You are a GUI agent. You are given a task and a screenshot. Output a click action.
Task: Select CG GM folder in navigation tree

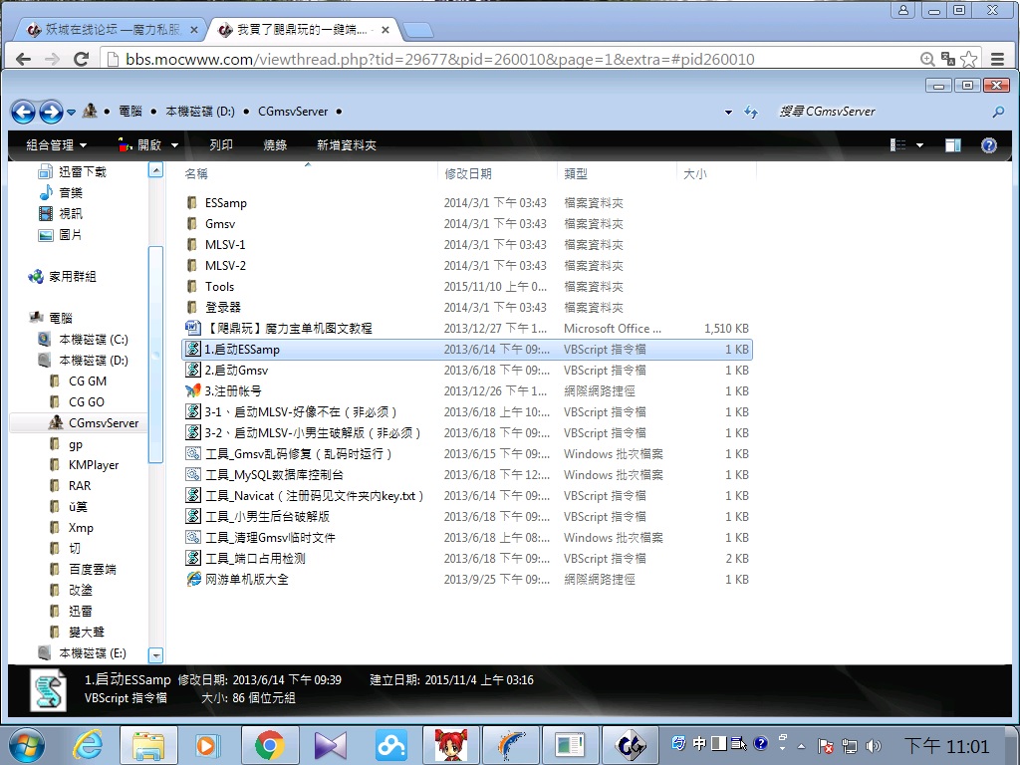click(88, 382)
